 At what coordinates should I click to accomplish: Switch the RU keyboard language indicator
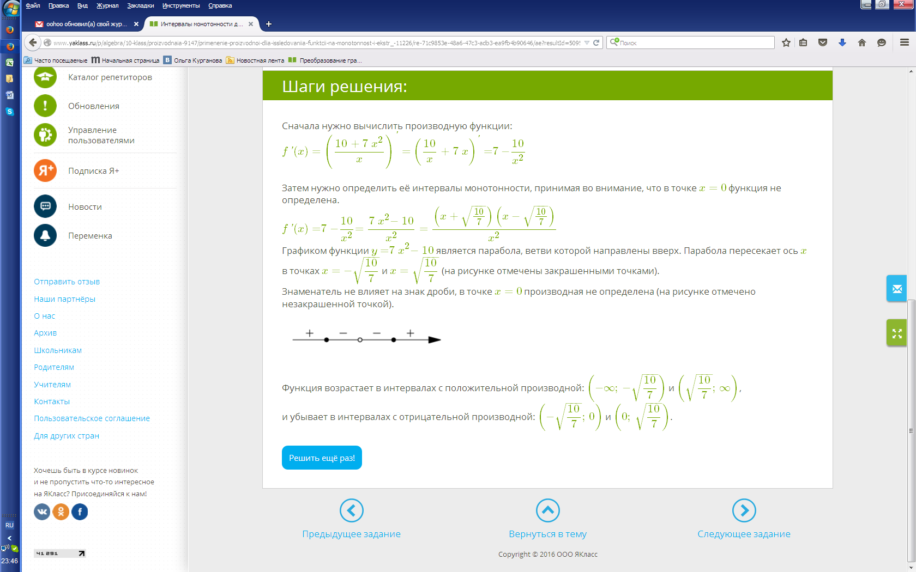point(9,525)
